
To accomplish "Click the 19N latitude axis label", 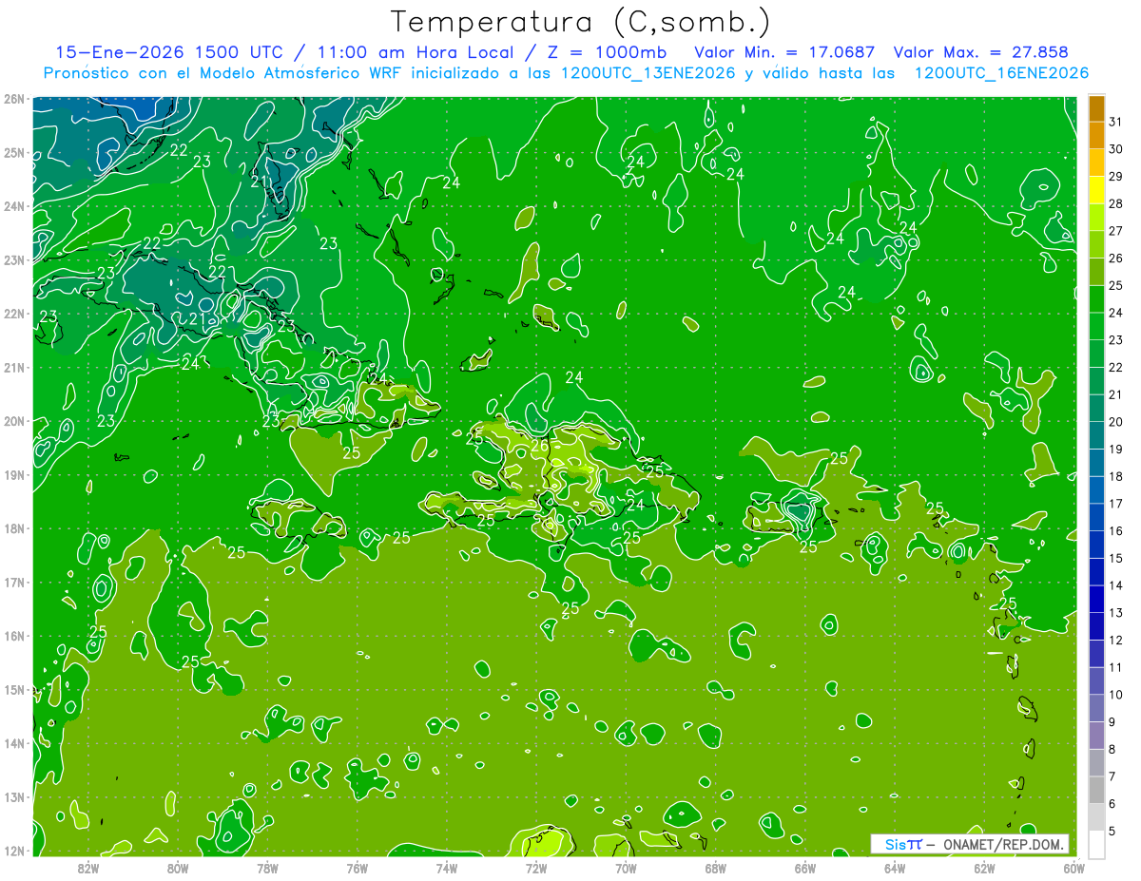I will coord(14,475).
